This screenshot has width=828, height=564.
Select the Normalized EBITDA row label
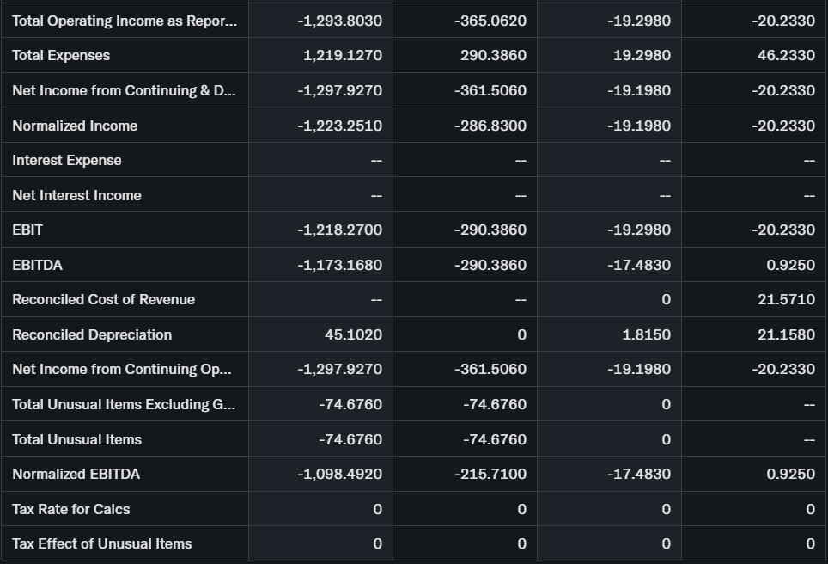click(76, 474)
